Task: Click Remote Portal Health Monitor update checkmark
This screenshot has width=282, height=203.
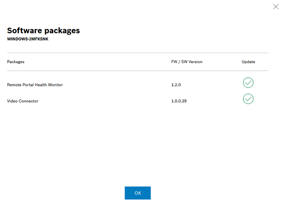Action: point(248,83)
